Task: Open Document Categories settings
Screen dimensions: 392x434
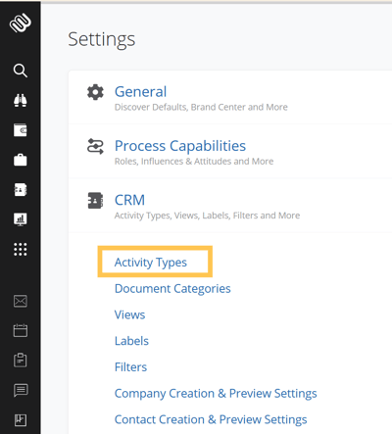Action: point(172,289)
